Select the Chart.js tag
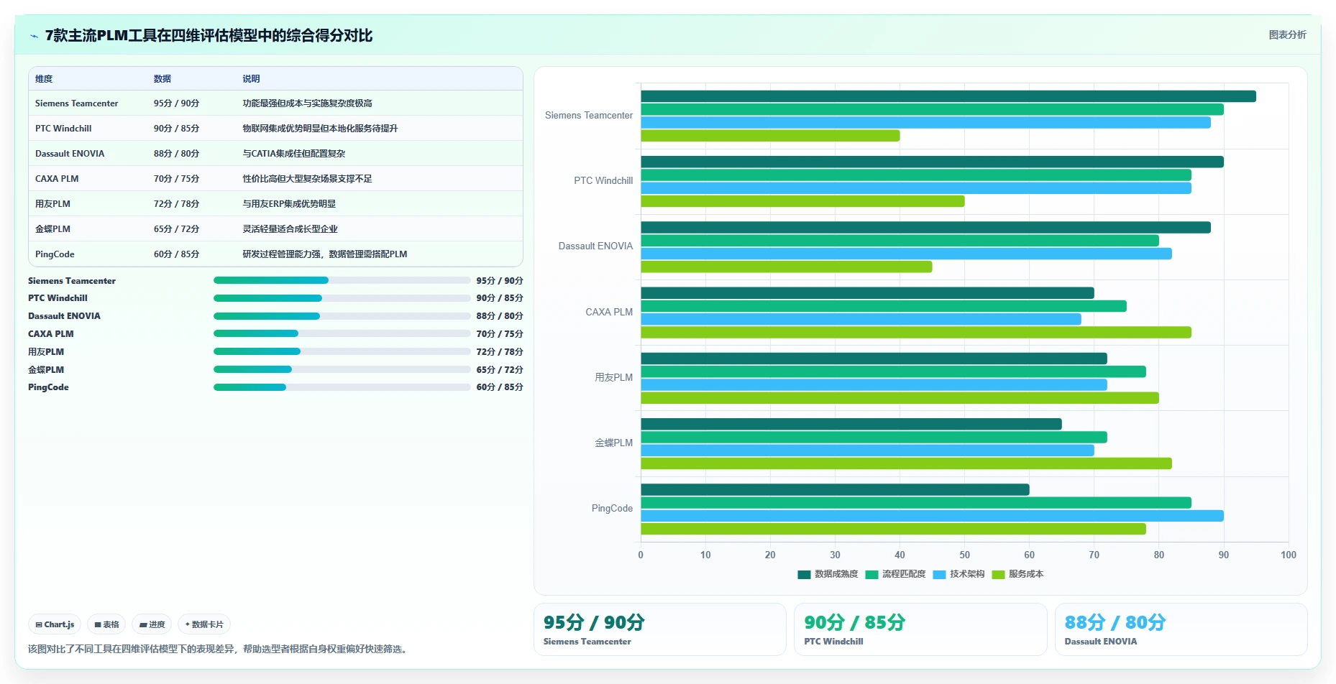This screenshot has height=684, width=1336. (55, 624)
